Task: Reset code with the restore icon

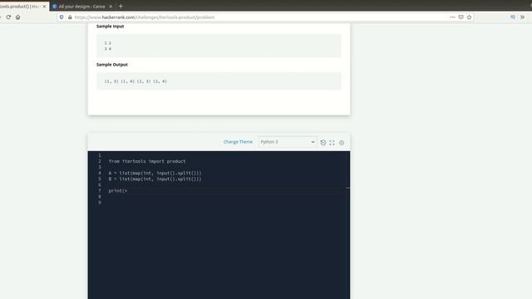Action: pos(323,142)
